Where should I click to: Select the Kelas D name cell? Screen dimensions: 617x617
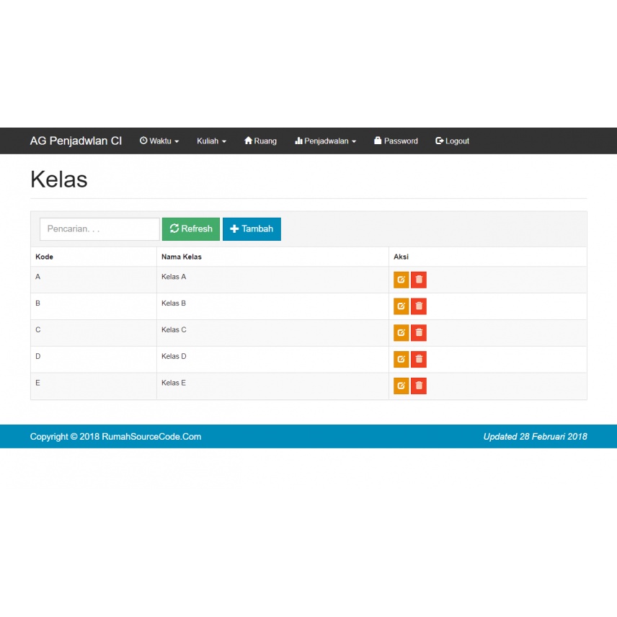(272, 359)
